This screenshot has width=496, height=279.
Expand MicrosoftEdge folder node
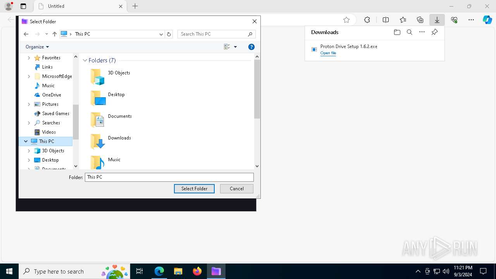(29, 76)
